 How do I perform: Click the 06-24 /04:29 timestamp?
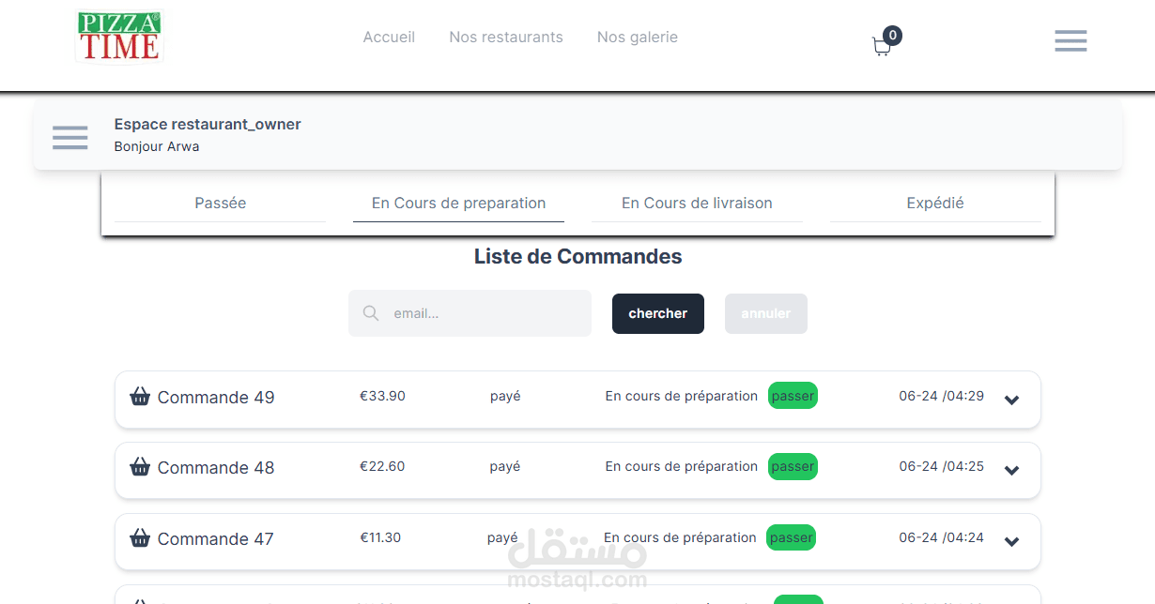(x=942, y=396)
